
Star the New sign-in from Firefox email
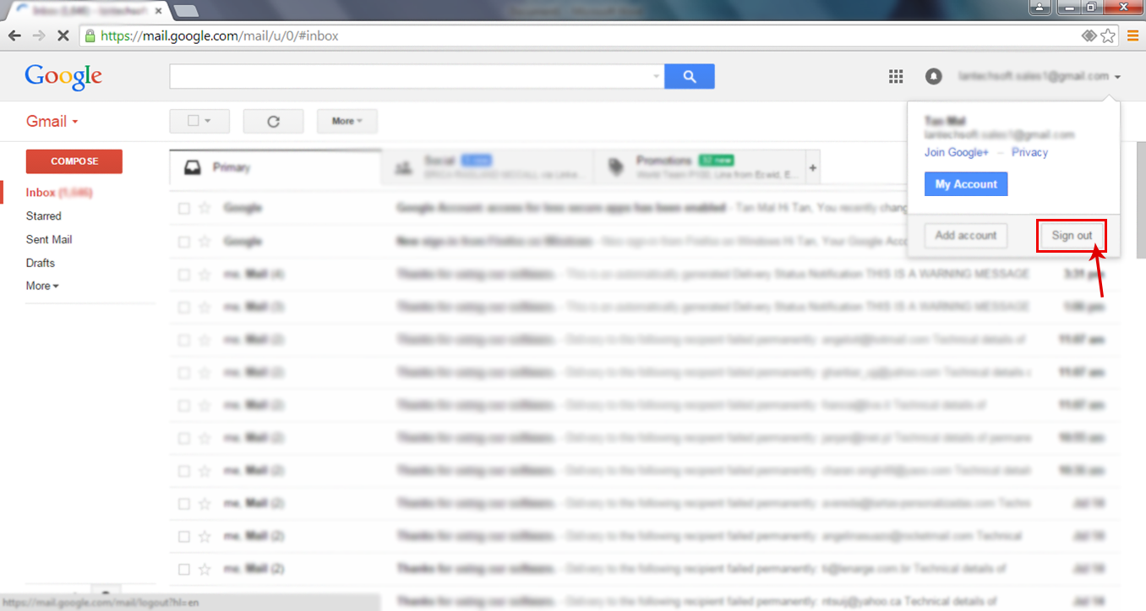[205, 242]
